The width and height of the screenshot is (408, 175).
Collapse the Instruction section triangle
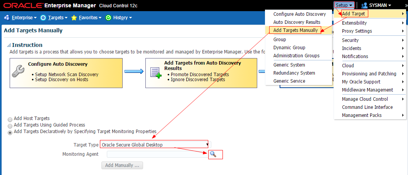tap(9, 45)
